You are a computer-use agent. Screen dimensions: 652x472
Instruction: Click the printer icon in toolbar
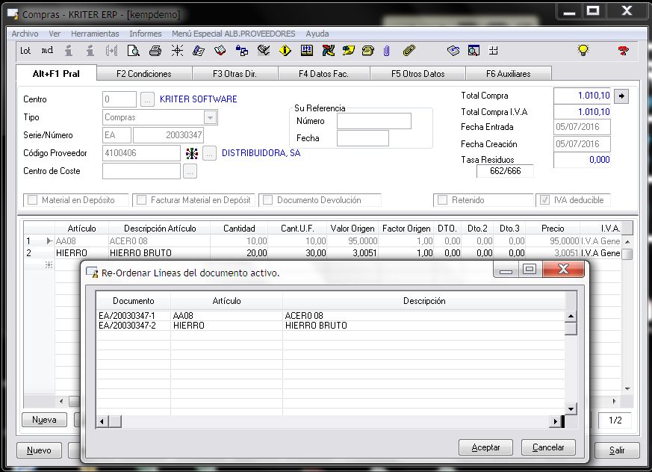(x=155, y=51)
